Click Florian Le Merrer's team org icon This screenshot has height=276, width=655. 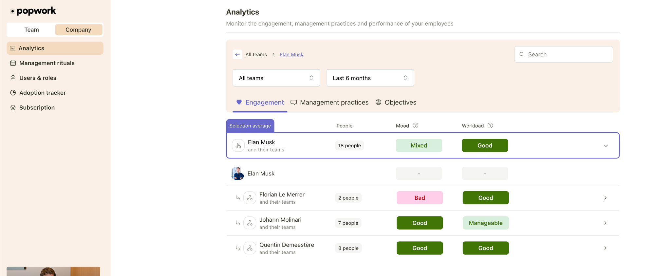click(x=250, y=198)
